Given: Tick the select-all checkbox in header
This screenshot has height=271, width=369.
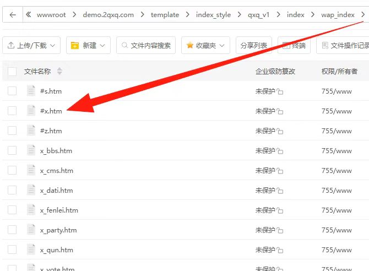Looking at the screenshot, I should (x=12, y=71).
